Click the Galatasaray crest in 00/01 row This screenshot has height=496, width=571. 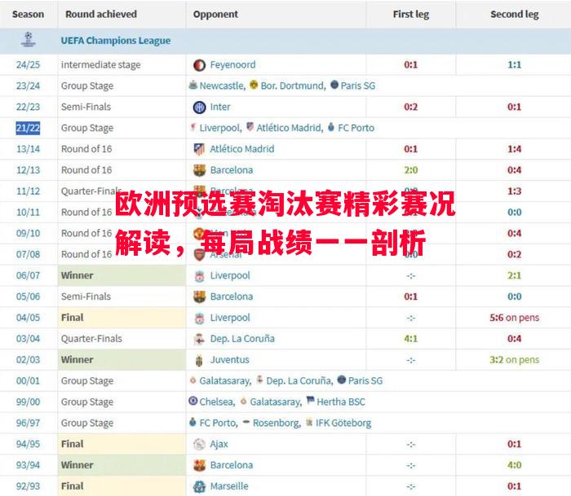(193, 380)
